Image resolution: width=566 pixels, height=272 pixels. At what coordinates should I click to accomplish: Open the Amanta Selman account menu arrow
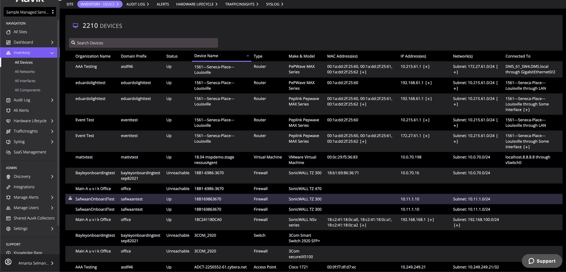(52, 263)
